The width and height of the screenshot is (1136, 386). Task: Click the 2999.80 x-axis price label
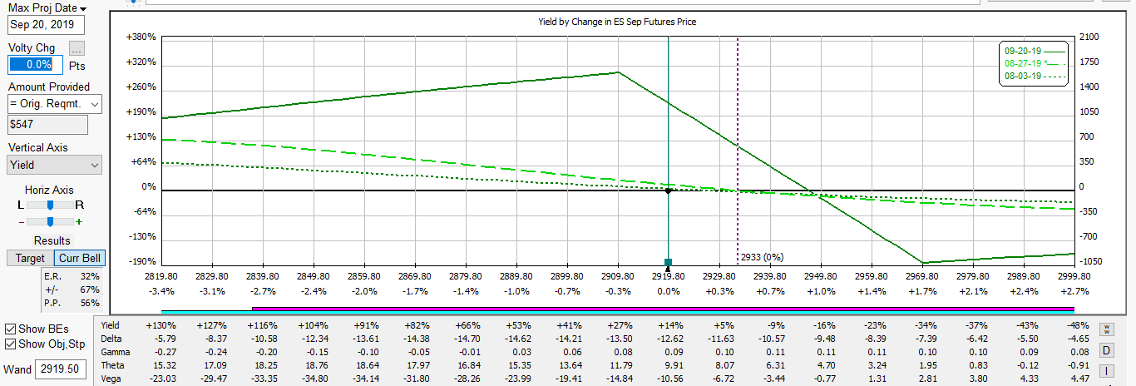click(x=1074, y=277)
